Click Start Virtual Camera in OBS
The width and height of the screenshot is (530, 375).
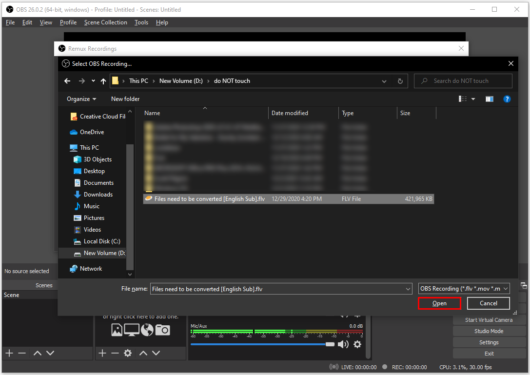(x=489, y=320)
